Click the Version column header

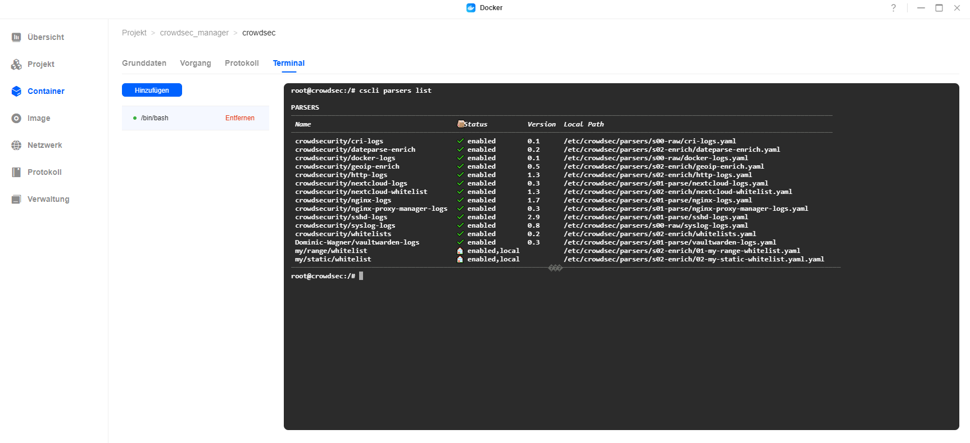541,124
